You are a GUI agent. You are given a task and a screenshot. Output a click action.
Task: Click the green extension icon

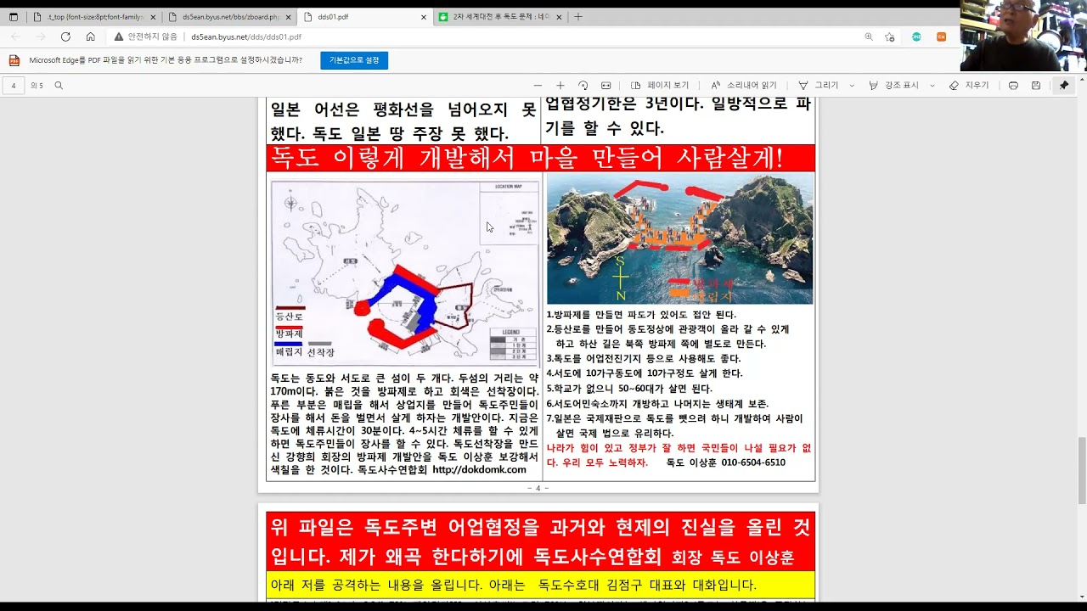point(916,36)
